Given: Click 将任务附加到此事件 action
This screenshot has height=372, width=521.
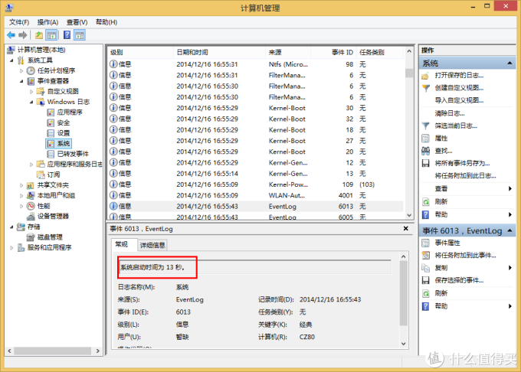Looking at the screenshot, I should pyautogui.click(x=465, y=255).
